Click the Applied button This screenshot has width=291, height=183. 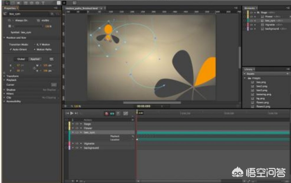[x=35, y=59]
